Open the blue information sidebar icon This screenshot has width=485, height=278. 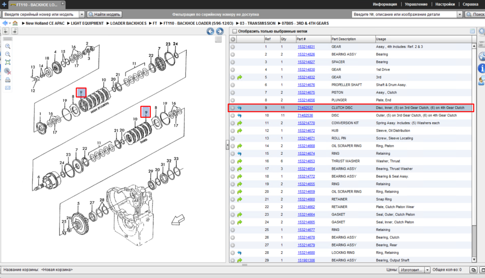click(x=481, y=68)
